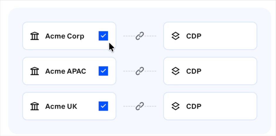Click the chain link icon in Acme APAC row

(140, 71)
